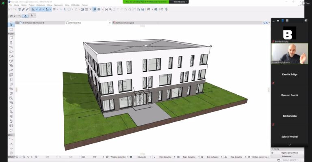
Task: Select the Railing tool
Action: [11, 70]
